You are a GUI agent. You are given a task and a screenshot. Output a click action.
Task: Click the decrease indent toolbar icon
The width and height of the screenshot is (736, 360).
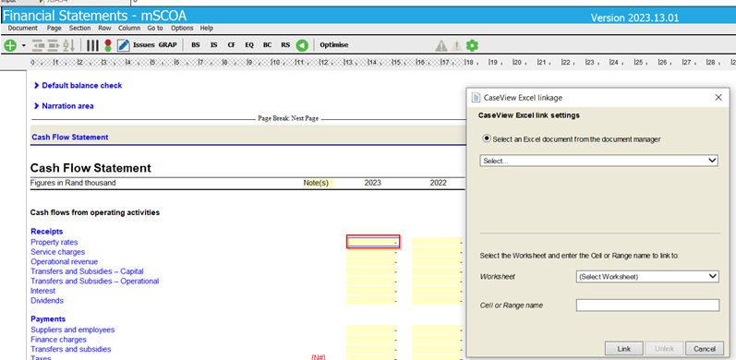38,45
